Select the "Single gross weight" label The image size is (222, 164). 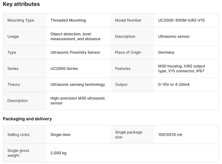pos(18,153)
